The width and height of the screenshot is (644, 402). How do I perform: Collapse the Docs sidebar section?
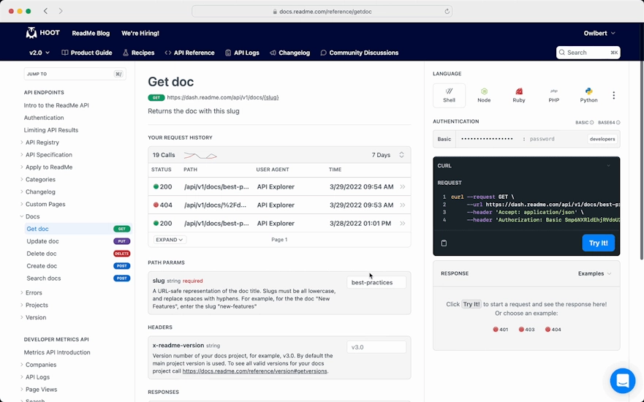coord(30,216)
